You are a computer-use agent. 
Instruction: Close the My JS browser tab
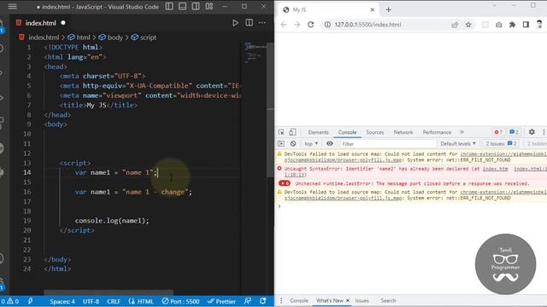click(373, 9)
